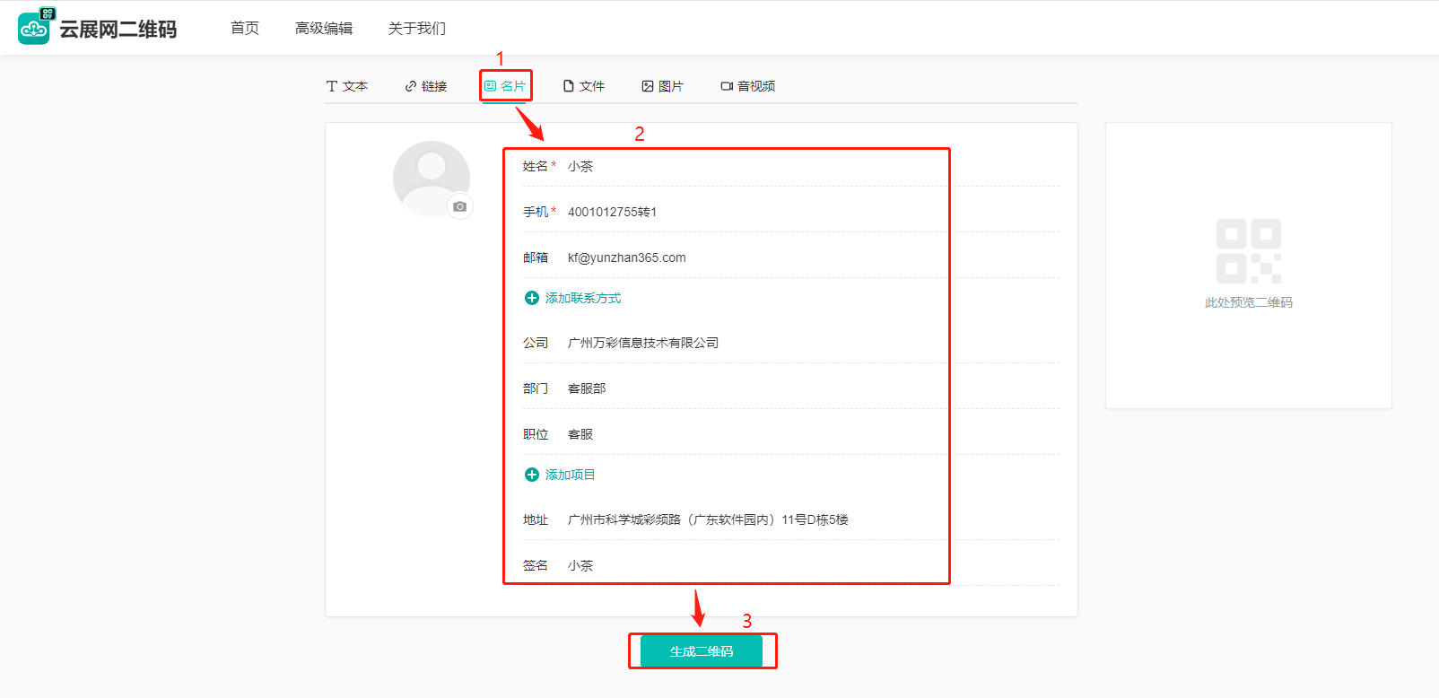The image size is (1439, 698).
Task: Switch to the 音视频 tab
Action: 748,86
